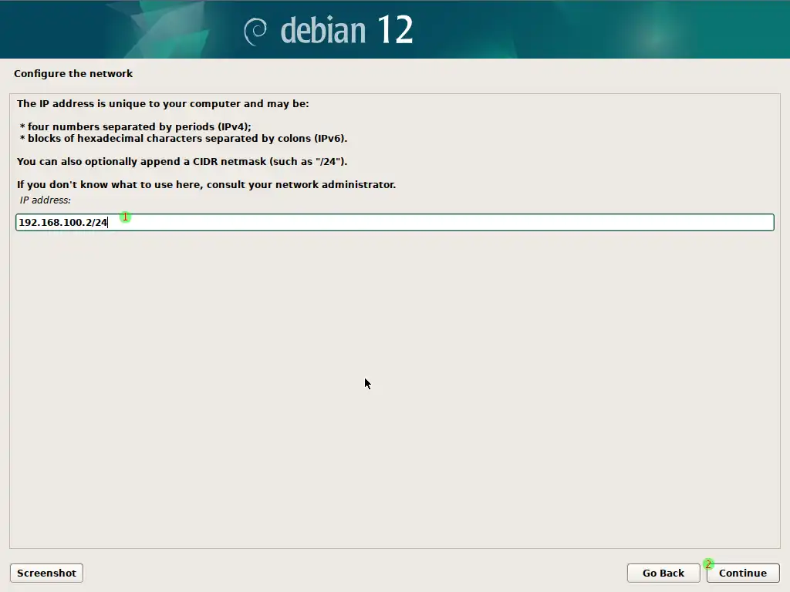The height and width of the screenshot is (592, 790).
Task: Click the "IP address:" field label
Action: (x=45, y=200)
